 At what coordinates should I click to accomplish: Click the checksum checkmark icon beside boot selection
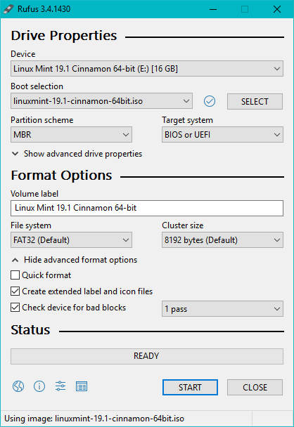click(210, 101)
